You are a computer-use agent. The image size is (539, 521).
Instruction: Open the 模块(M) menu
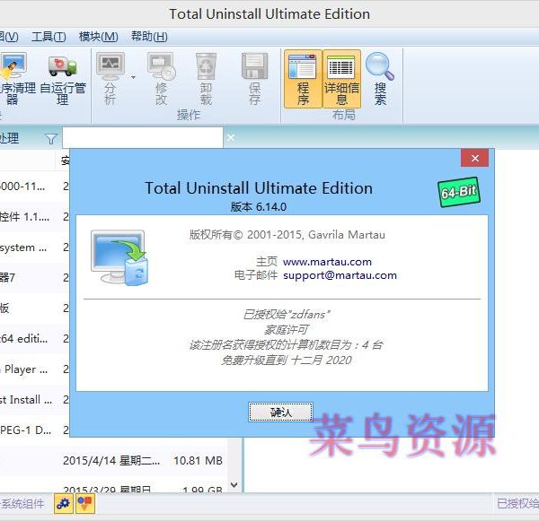[x=98, y=37]
